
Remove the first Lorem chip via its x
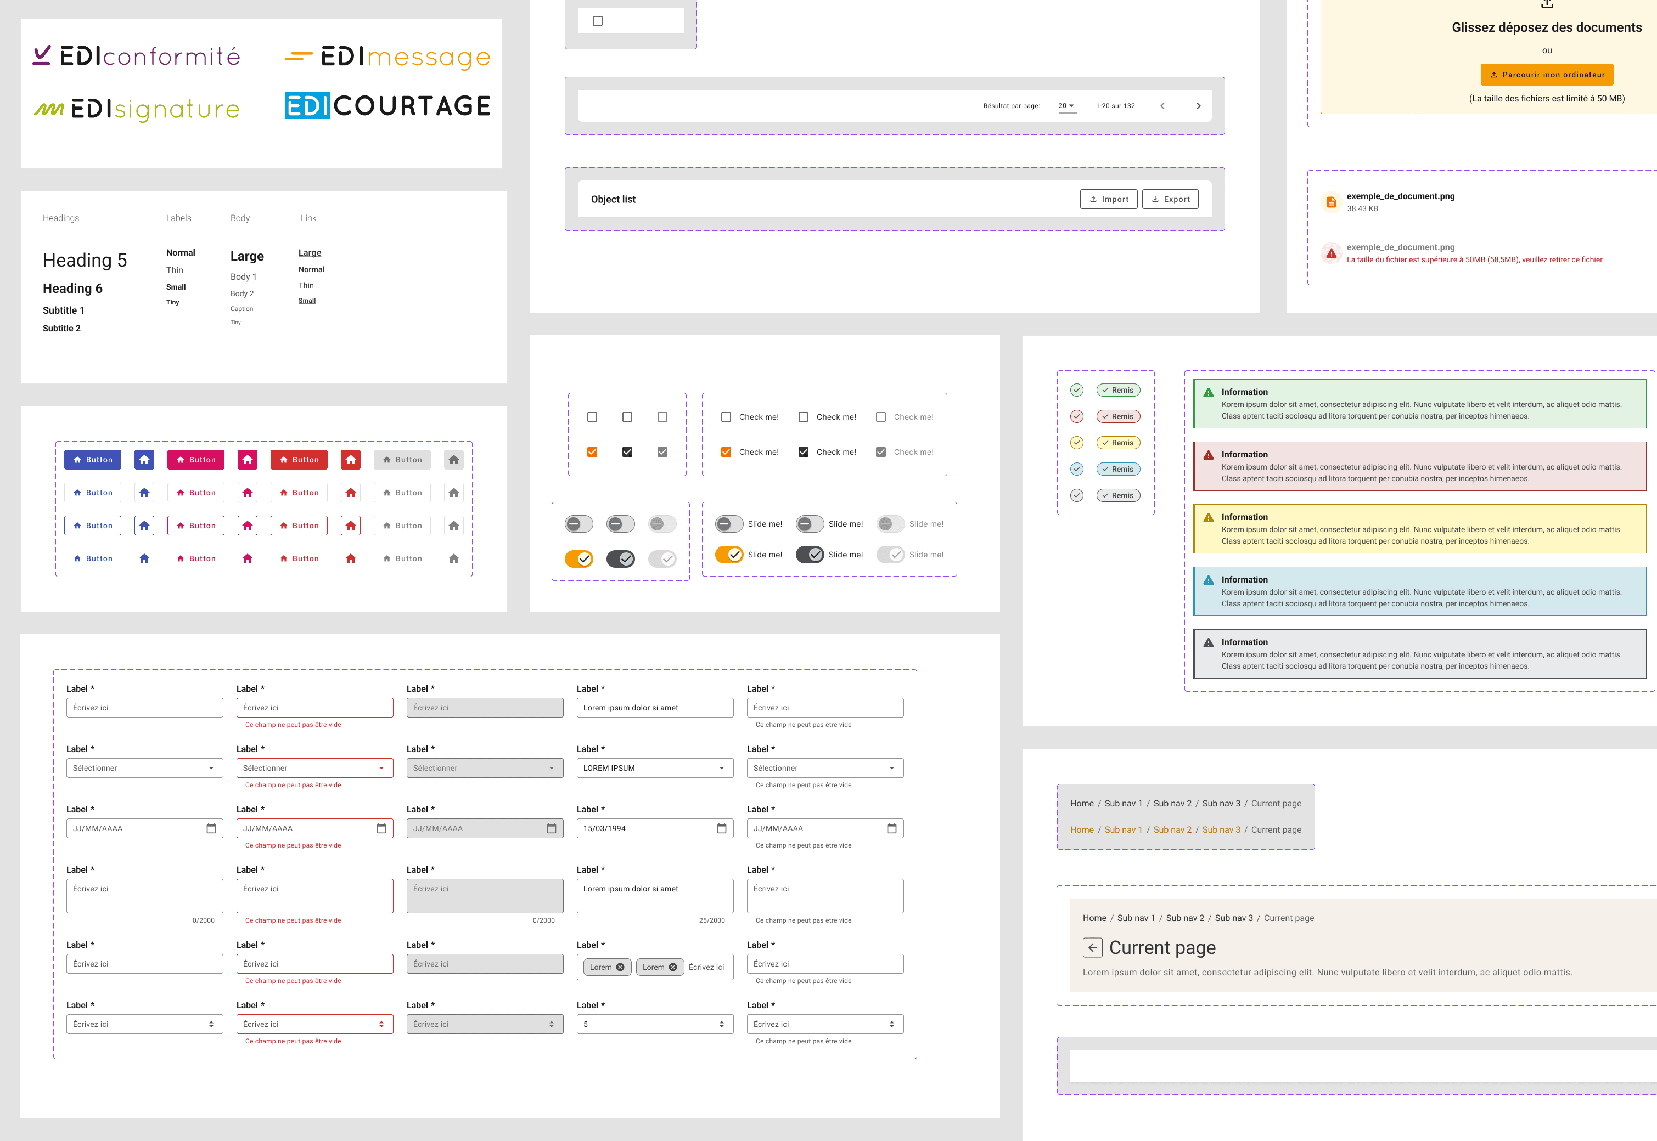pos(620,967)
